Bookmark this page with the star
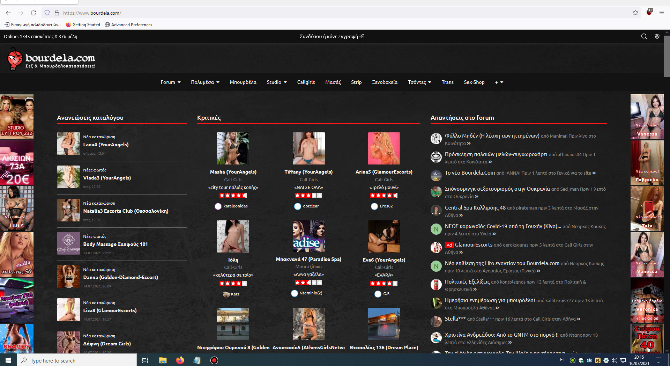 click(x=635, y=13)
